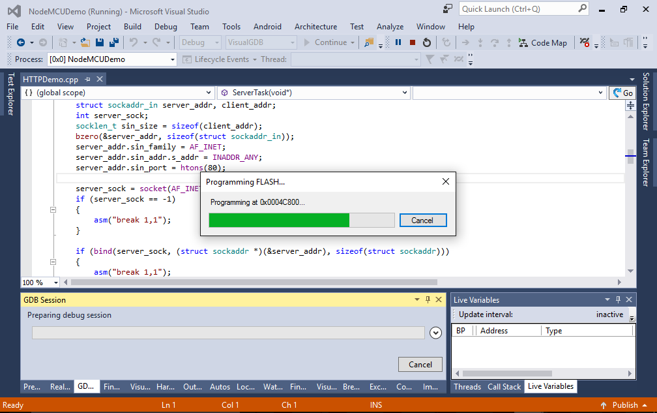Image resolution: width=657 pixels, height=413 pixels.
Task: Click the Quick Launch magnifier icon
Action: click(583, 8)
